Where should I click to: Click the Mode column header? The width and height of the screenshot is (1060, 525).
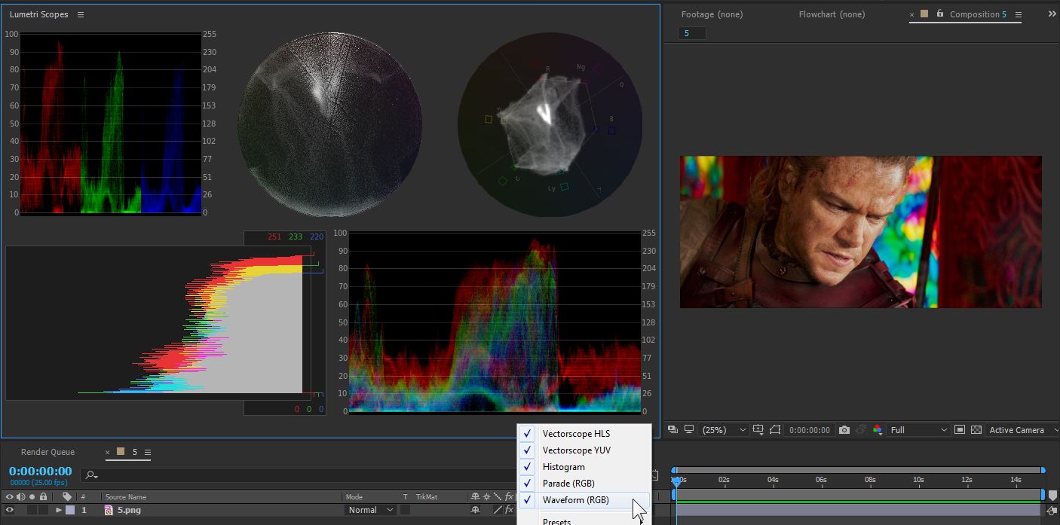click(354, 497)
